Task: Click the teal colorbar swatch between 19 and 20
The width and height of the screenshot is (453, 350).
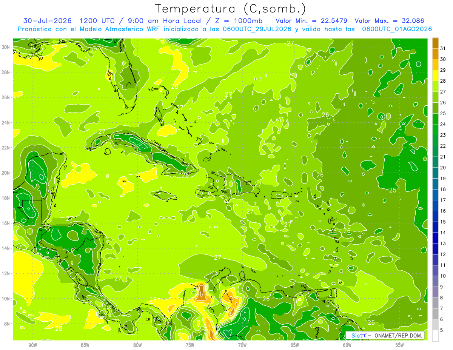Action: click(x=435, y=173)
